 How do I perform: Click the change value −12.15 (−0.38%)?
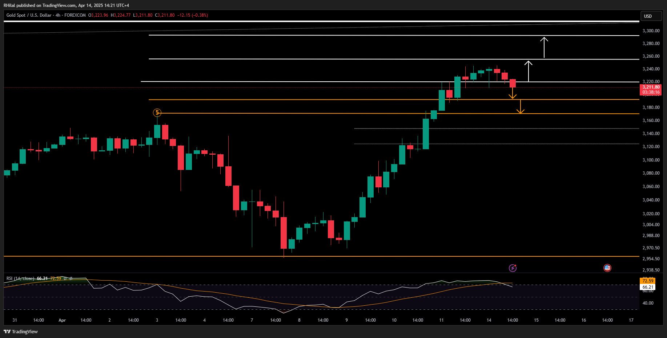point(193,15)
